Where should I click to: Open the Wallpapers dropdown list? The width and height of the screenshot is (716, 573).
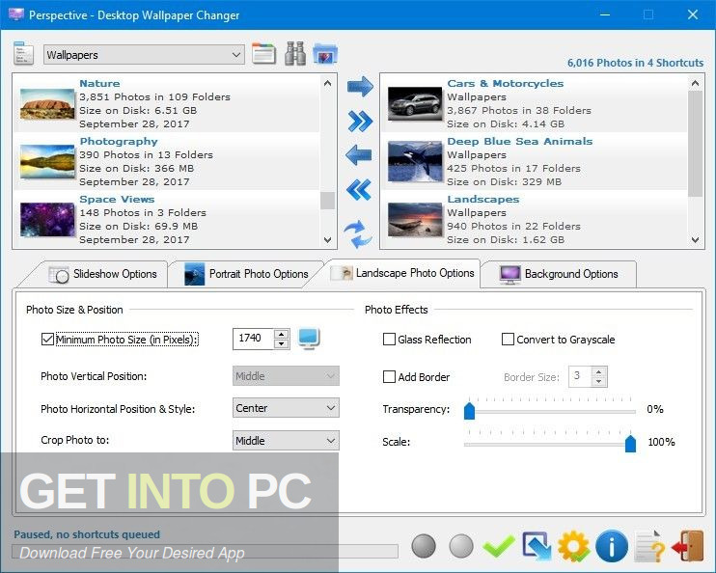[145, 55]
